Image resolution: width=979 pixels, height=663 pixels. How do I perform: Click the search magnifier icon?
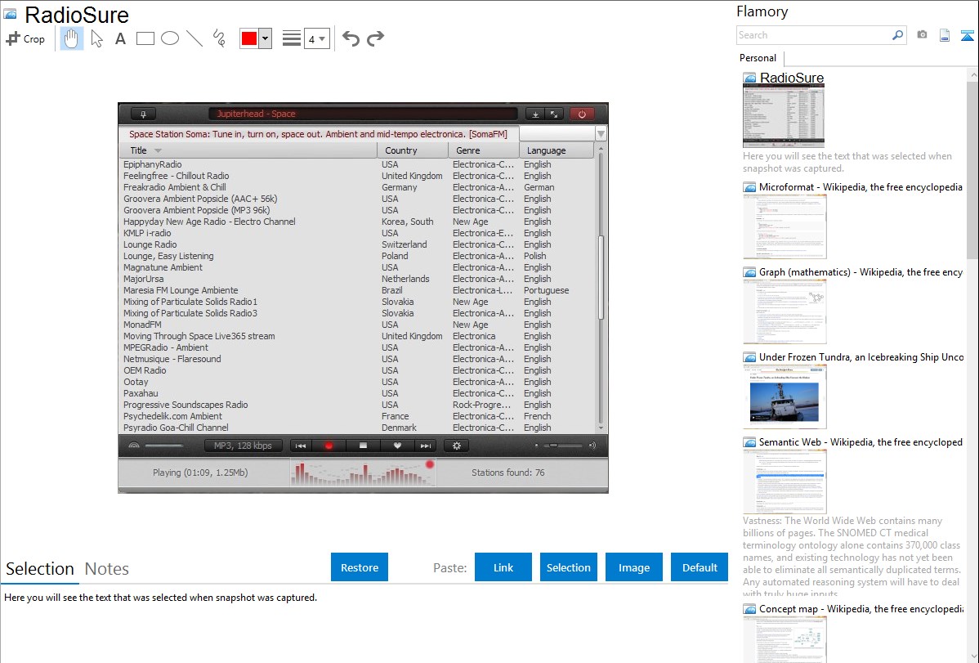[897, 35]
